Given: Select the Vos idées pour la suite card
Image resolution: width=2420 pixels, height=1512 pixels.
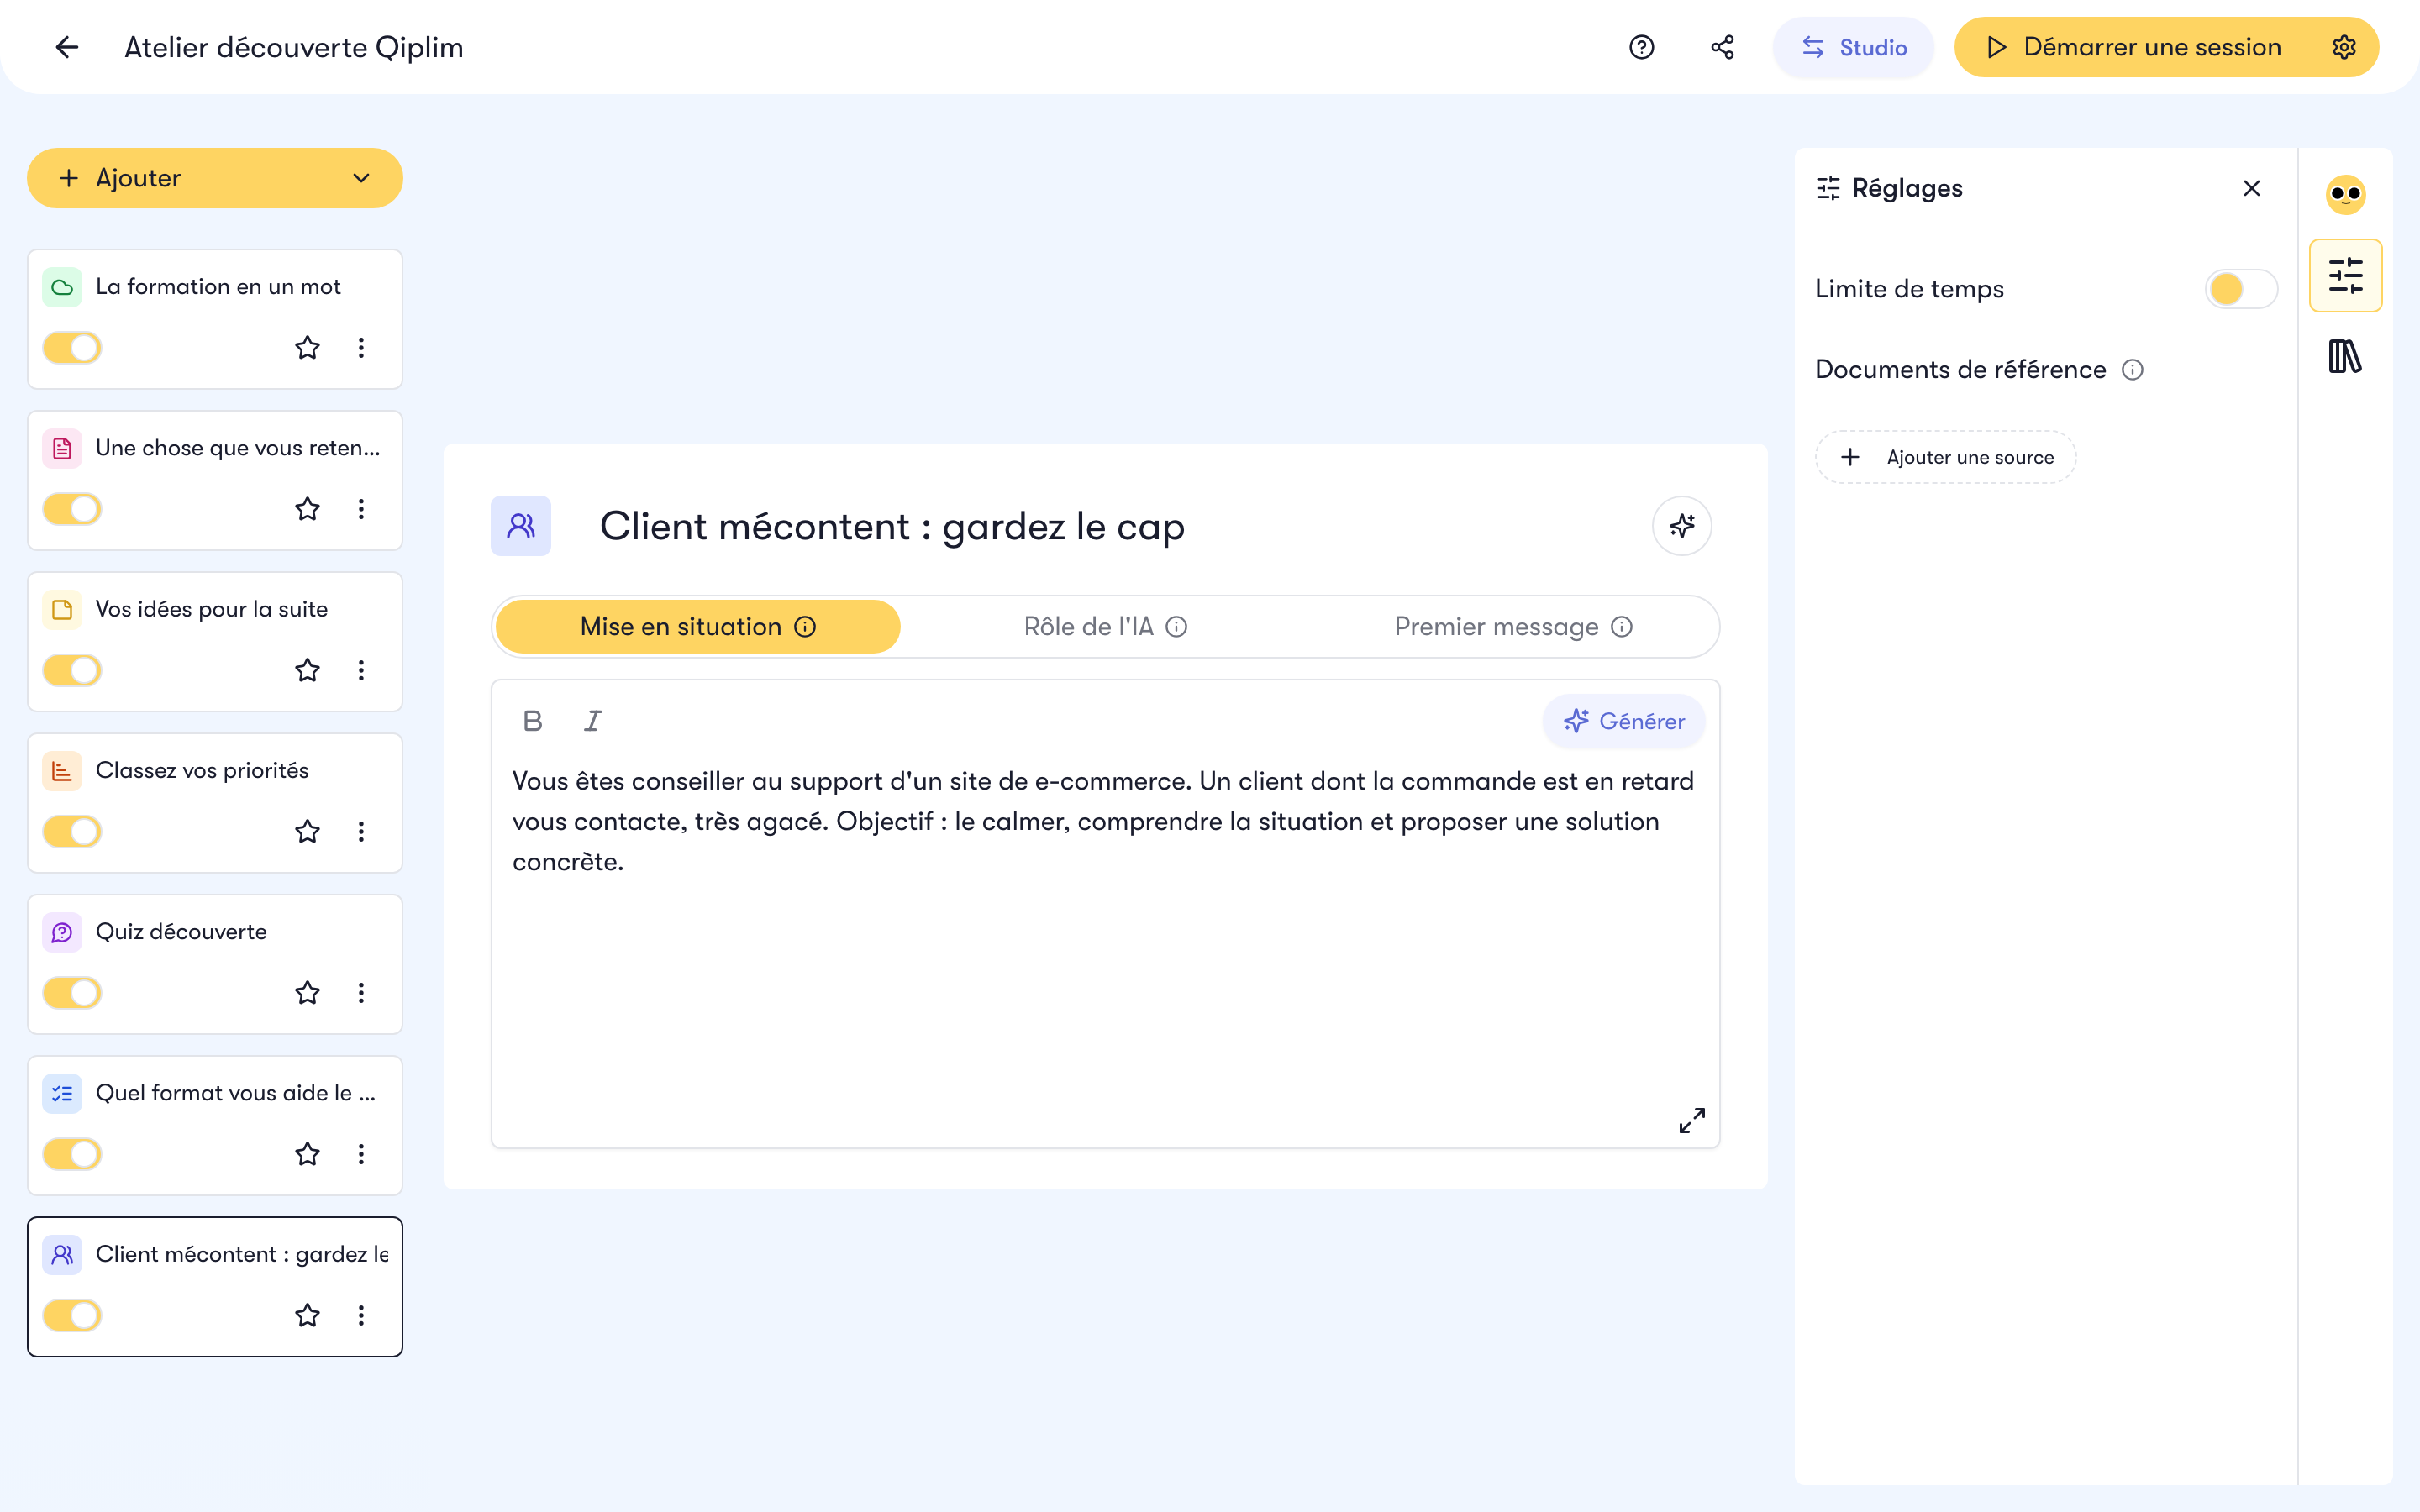Looking at the screenshot, I should point(215,641).
